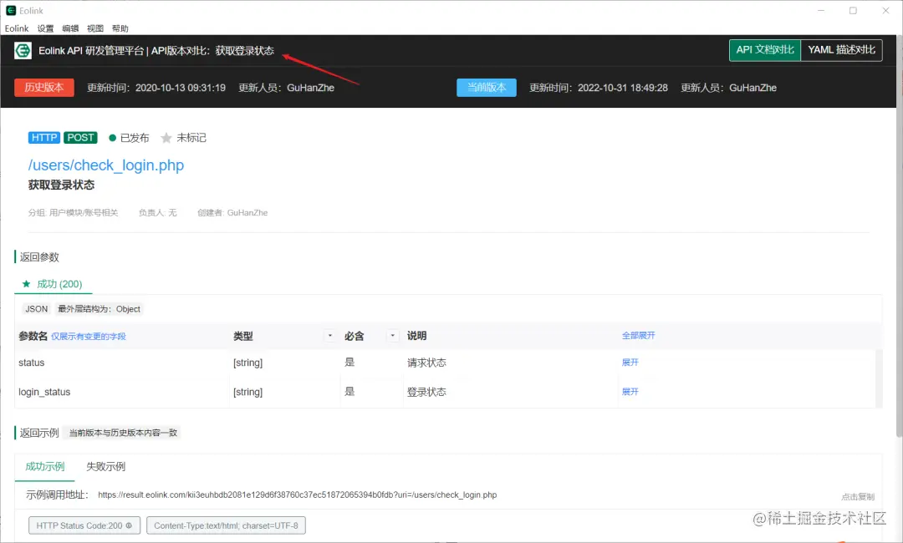
Task: Click the status parameter name
Action: point(31,363)
